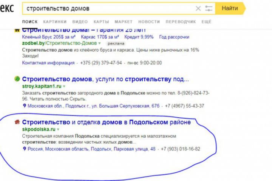Open the Кредит 9,99% link
This screenshot has width=272, height=181.
point(139,37)
